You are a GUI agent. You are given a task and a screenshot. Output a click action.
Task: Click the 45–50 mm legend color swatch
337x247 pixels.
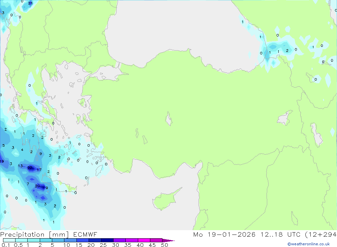tap(156, 240)
